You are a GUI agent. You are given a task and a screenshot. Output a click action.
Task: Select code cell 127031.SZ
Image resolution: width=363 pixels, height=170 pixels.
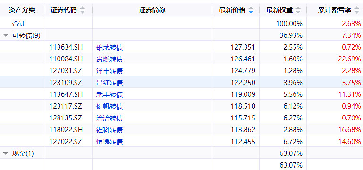click(66, 71)
